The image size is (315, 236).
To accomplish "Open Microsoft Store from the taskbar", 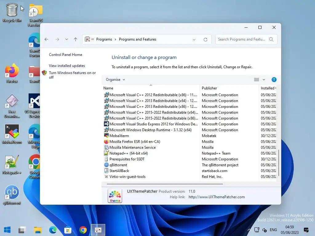I will [68, 230].
